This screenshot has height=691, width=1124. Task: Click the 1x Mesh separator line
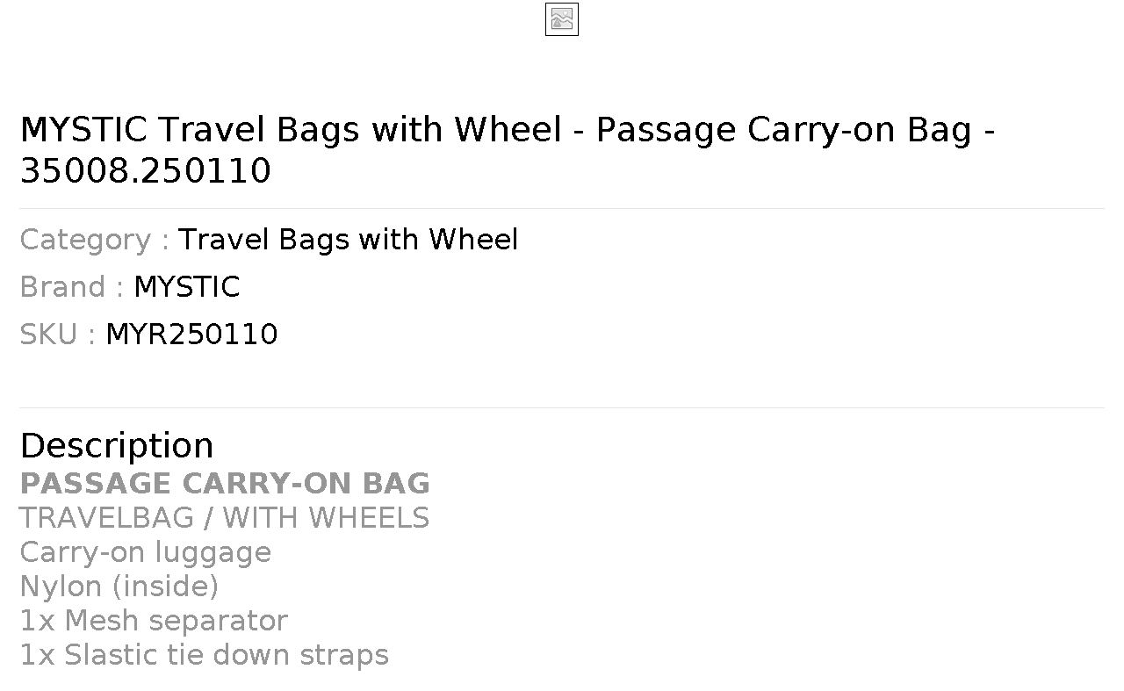click(154, 621)
